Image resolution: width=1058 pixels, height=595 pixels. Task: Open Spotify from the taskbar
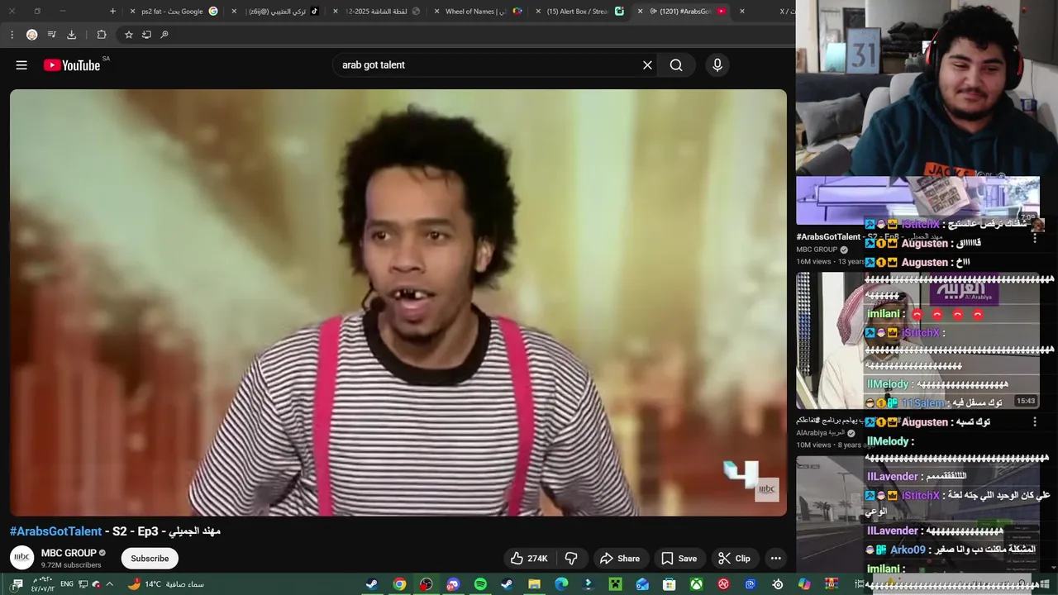(x=480, y=584)
